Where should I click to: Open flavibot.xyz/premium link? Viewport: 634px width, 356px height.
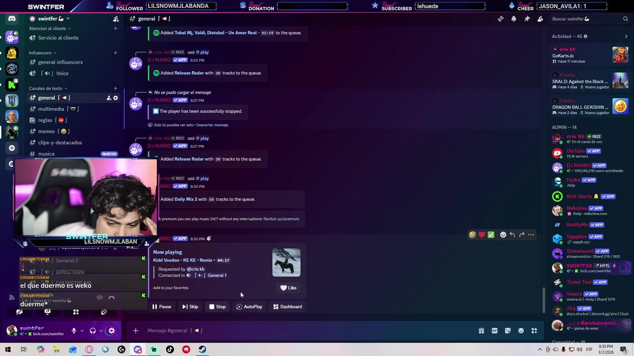(x=281, y=219)
